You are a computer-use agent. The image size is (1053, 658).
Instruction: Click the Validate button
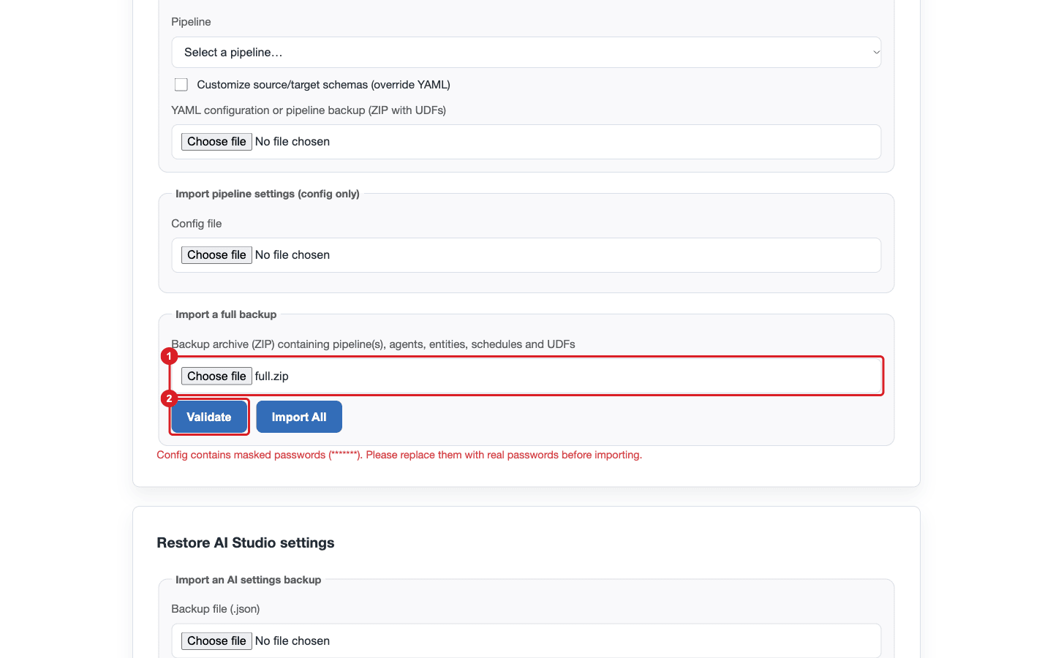coord(209,417)
